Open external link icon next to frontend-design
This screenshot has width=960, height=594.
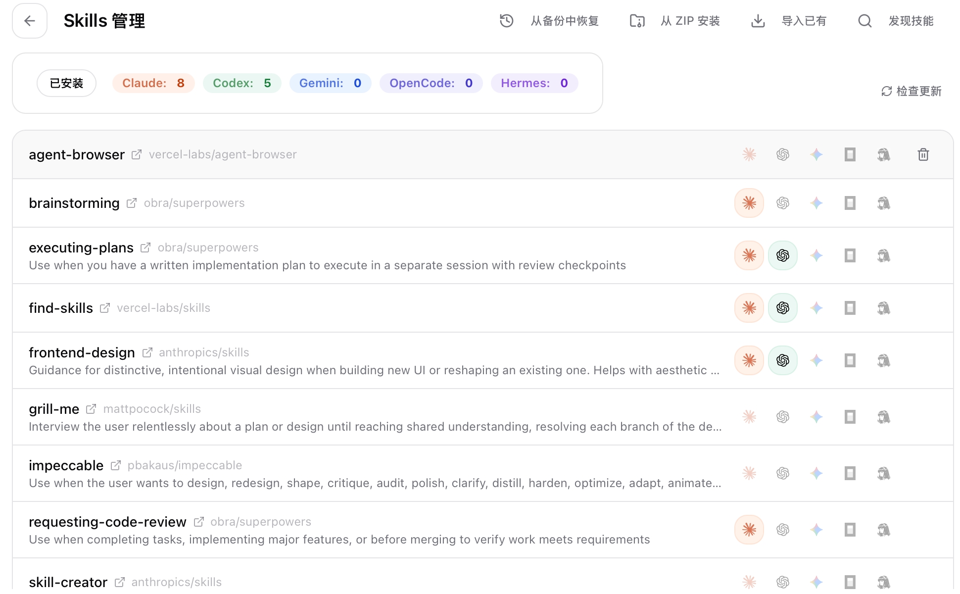click(147, 352)
